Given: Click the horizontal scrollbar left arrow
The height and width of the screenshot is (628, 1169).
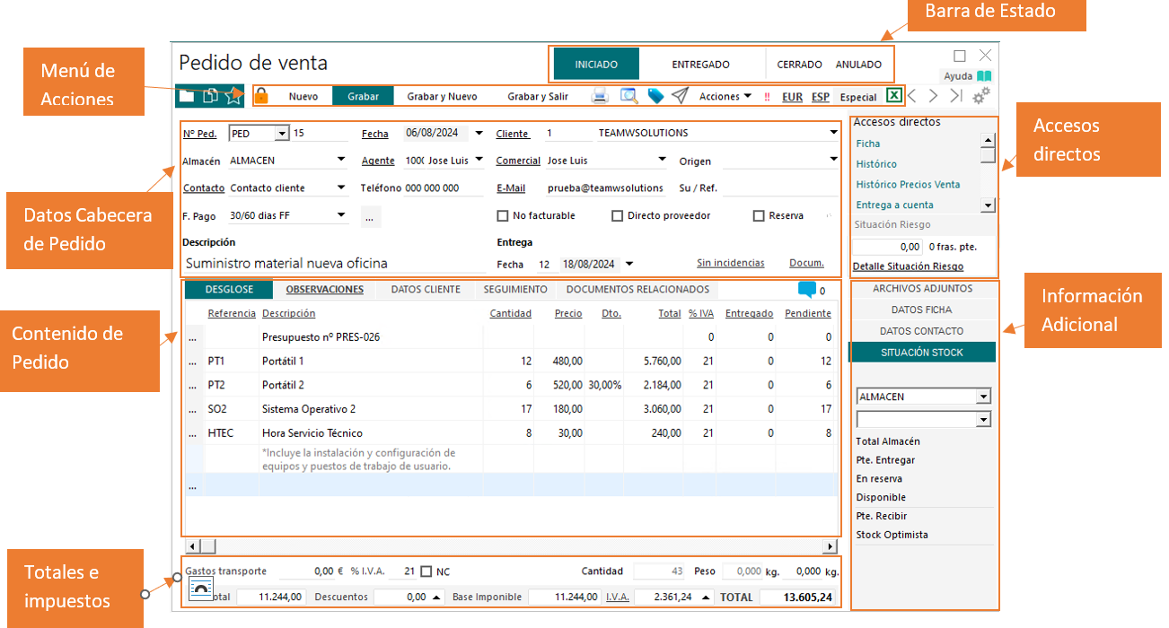Looking at the screenshot, I should click(191, 546).
